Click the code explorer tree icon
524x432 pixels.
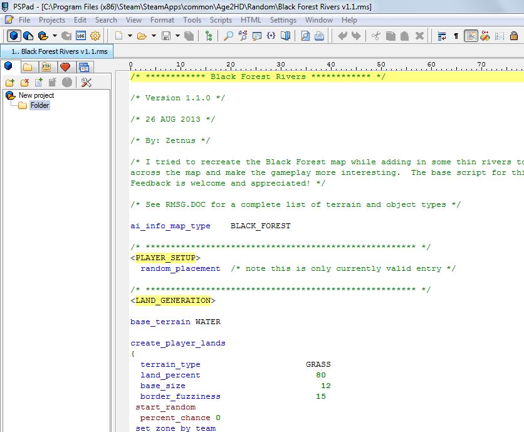[209, 36]
